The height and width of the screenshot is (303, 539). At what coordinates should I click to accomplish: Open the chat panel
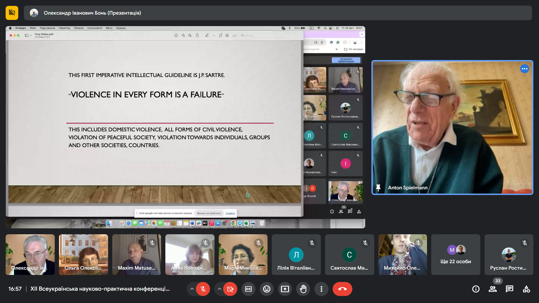(x=510, y=289)
